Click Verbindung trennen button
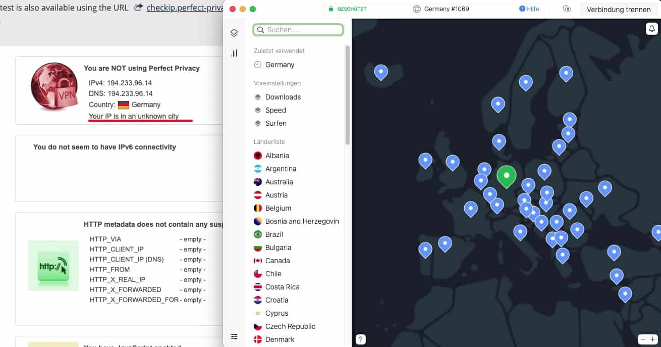 click(x=619, y=9)
